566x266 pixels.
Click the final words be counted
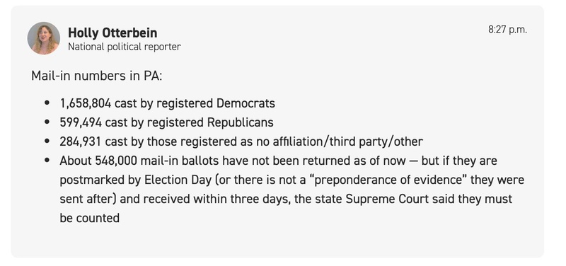click(x=90, y=219)
